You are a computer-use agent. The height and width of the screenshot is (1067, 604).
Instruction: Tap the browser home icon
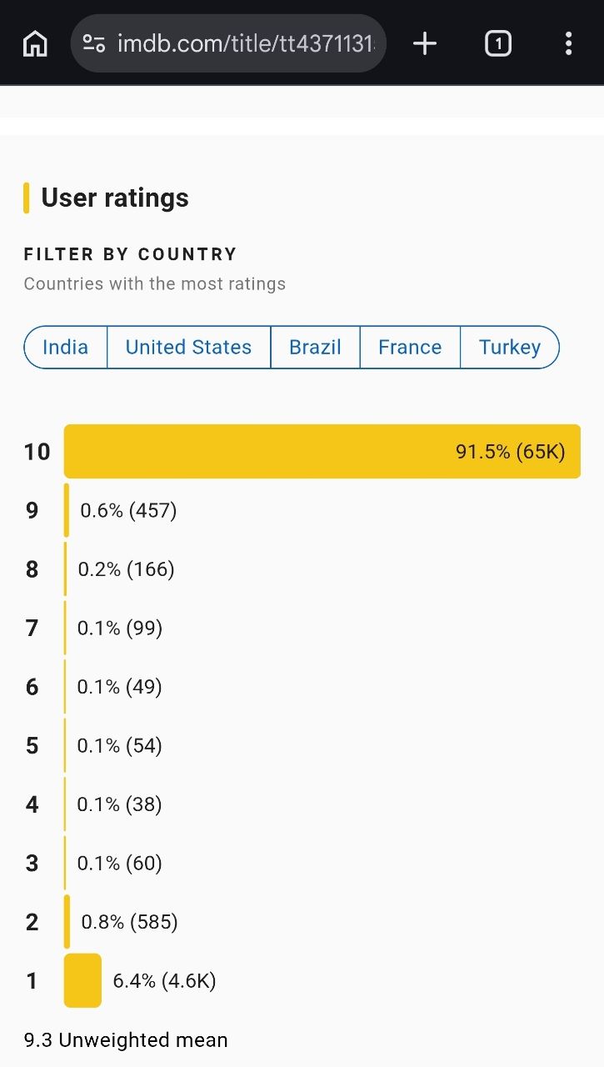click(x=35, y=43)
